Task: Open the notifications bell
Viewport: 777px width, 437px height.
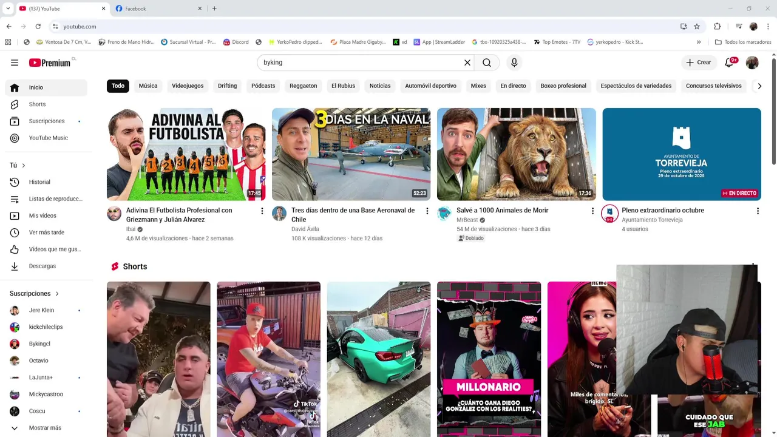Action: [730, 63]
